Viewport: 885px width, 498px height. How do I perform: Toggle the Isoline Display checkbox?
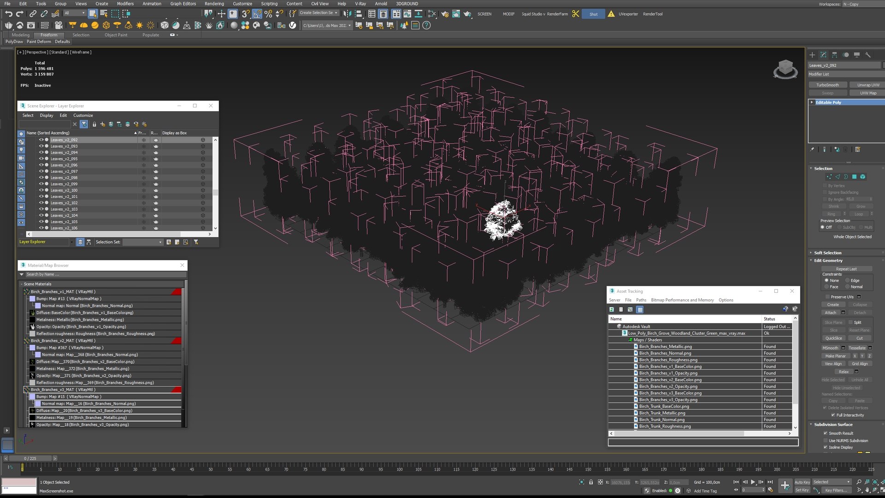tap(826, 447)
